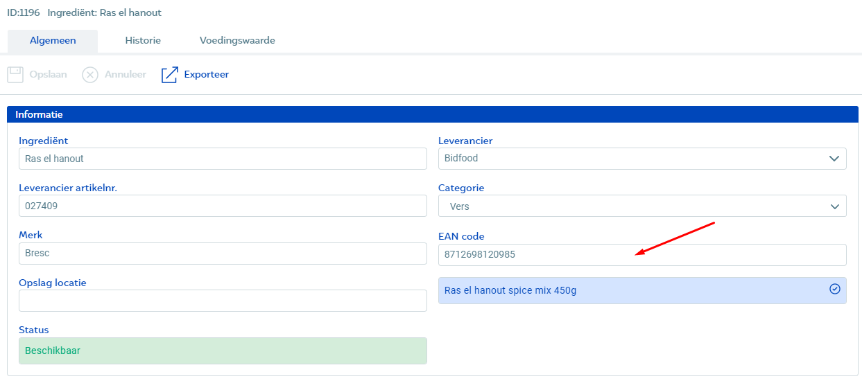
Task: Click the green Beschikbaar status field
Action: coord(223,351)
